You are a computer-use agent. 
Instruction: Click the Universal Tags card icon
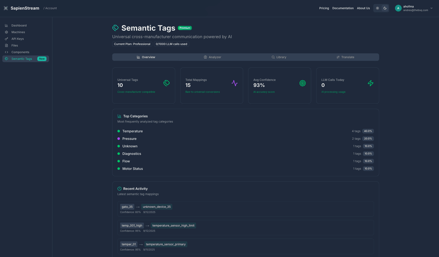(x=166, y=83)
